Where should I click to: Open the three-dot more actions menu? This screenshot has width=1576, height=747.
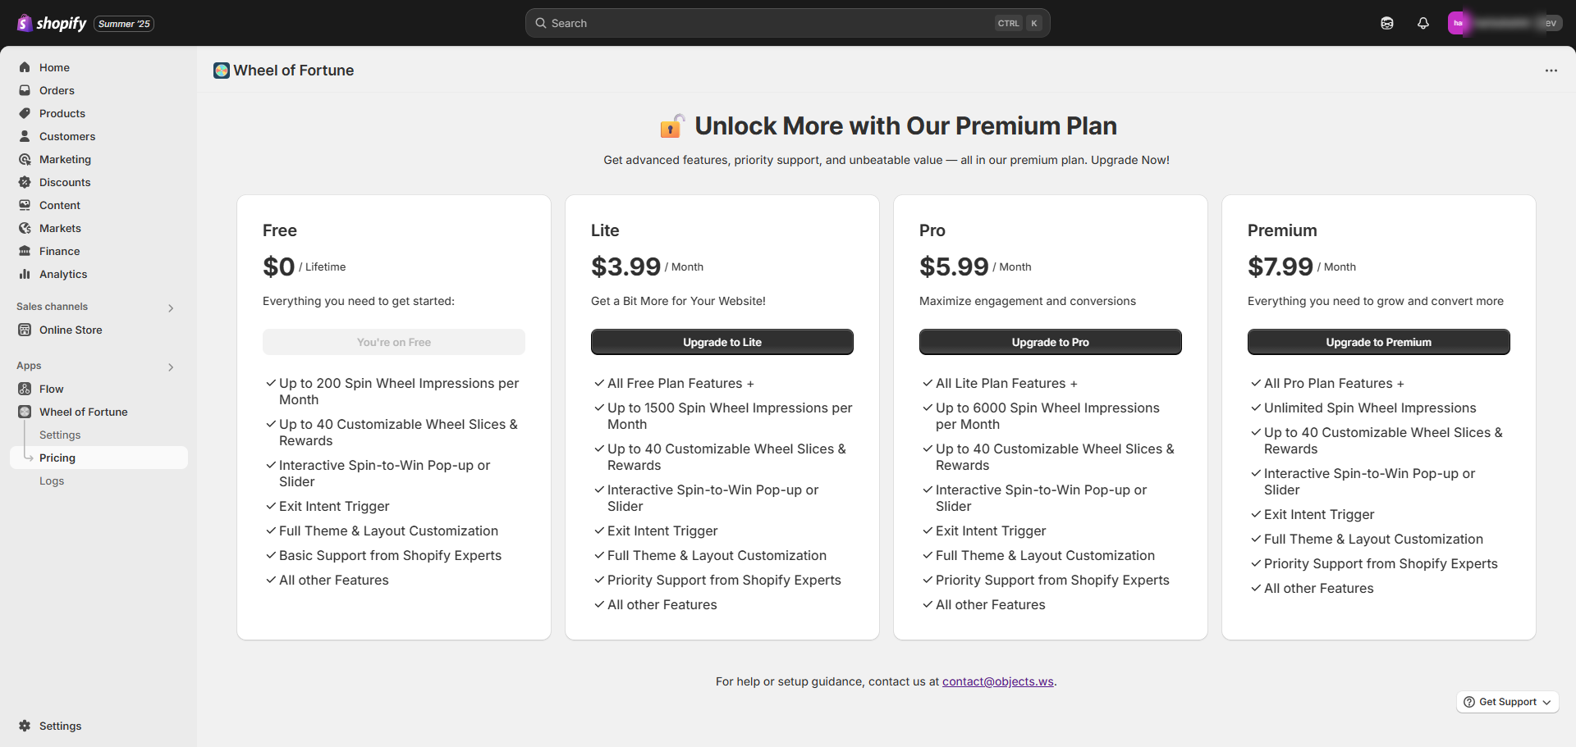point(1551,71)
